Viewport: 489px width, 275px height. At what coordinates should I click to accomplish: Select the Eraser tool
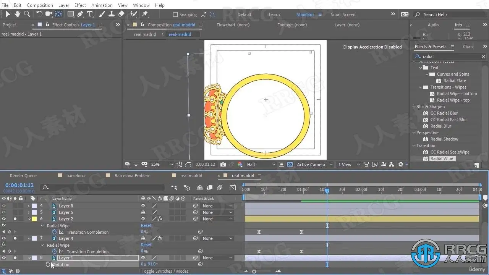point(121,14)
